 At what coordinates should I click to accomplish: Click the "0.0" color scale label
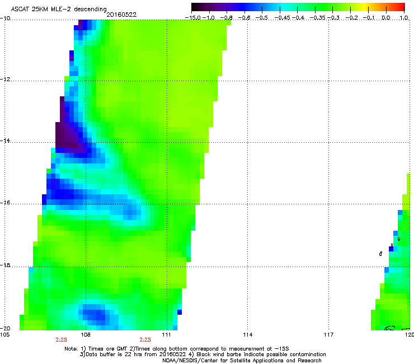386,18
